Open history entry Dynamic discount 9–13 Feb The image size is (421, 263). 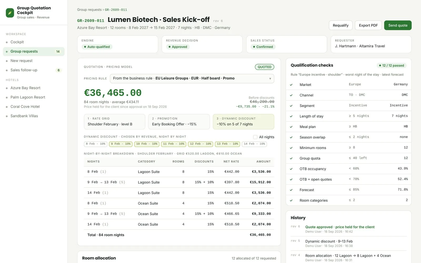click(349, 244)
